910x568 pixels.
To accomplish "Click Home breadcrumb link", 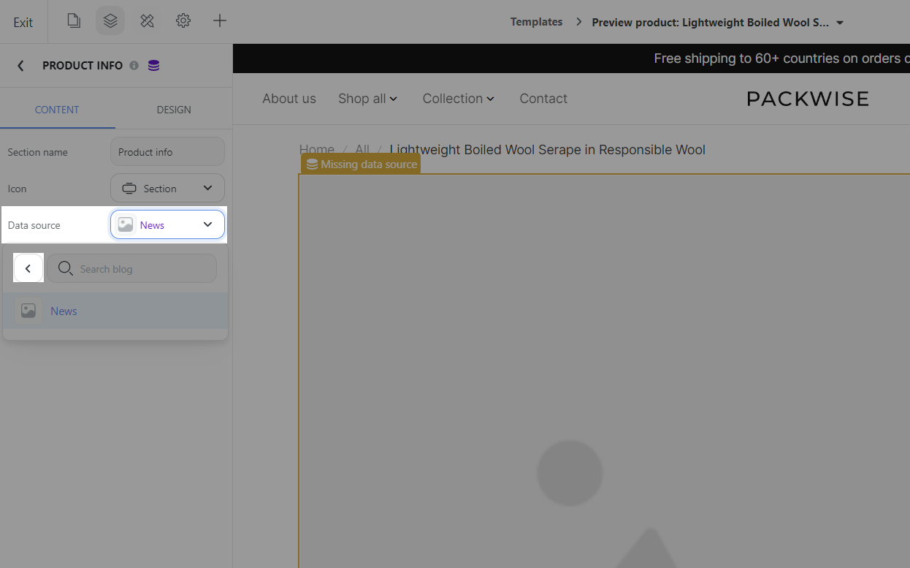I will point(317,150).
